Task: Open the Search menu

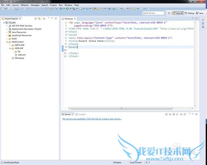Action: coord(45,5)
